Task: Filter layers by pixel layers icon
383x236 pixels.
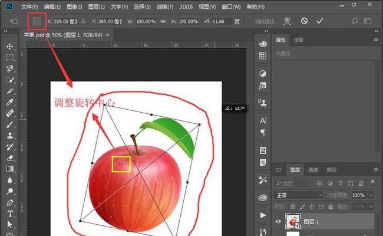Action: click(x=319, y=183)
